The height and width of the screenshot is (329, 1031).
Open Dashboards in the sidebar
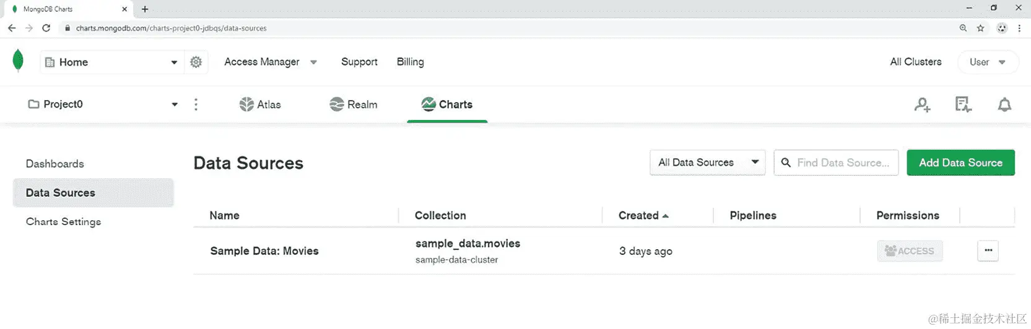(55, 164)
